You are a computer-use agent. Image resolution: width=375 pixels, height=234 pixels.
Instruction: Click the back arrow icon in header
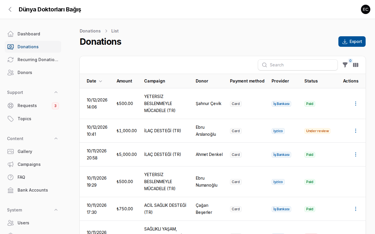10,9
